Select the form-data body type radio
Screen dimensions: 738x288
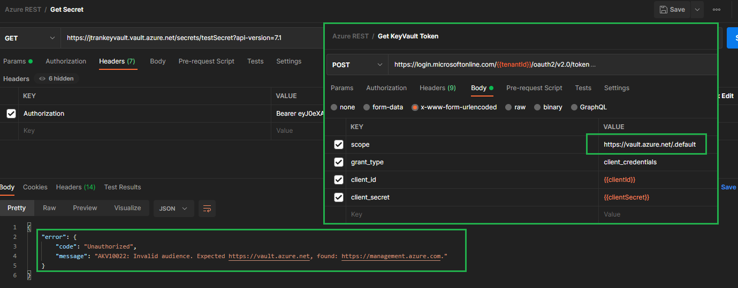coord(367,107)
